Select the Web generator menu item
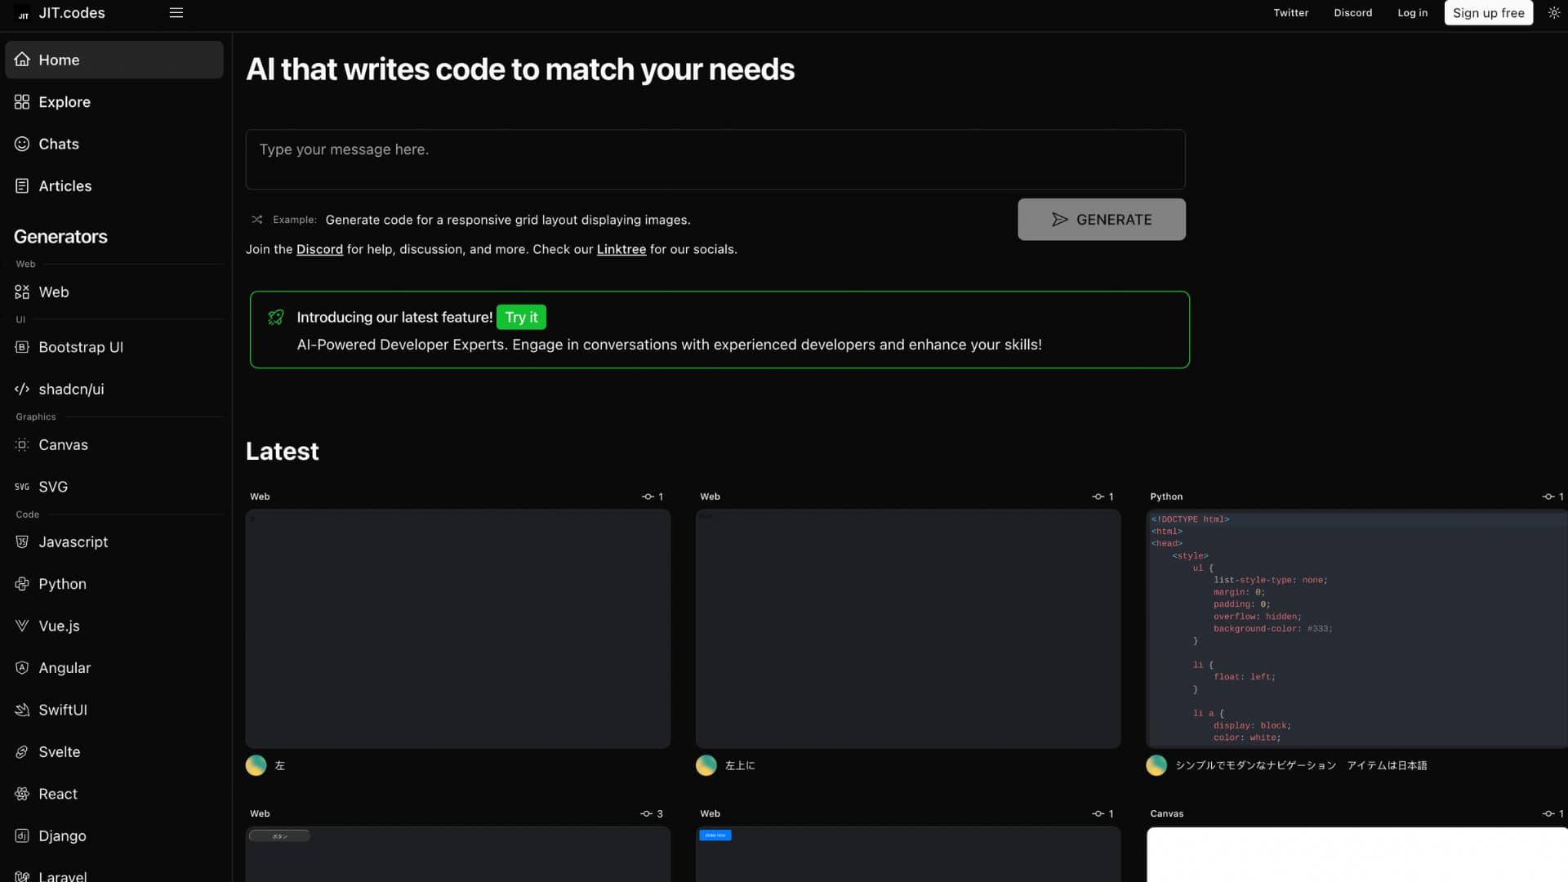The image size is (1568, 882). point(53,292)
